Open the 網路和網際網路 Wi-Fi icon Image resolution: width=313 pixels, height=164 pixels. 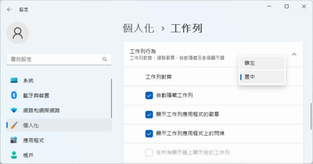pos(14,110)
